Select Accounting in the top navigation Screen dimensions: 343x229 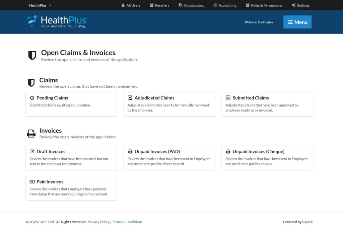pos(224,5)
